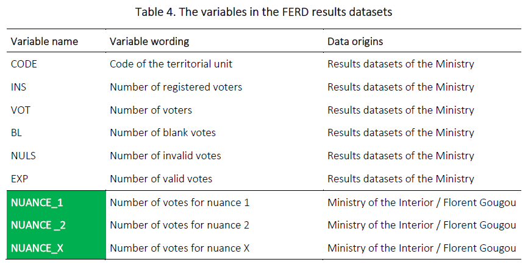Click the 'Variable wording' column header
This screenshot has width=528, height=265.
point(149,41)
